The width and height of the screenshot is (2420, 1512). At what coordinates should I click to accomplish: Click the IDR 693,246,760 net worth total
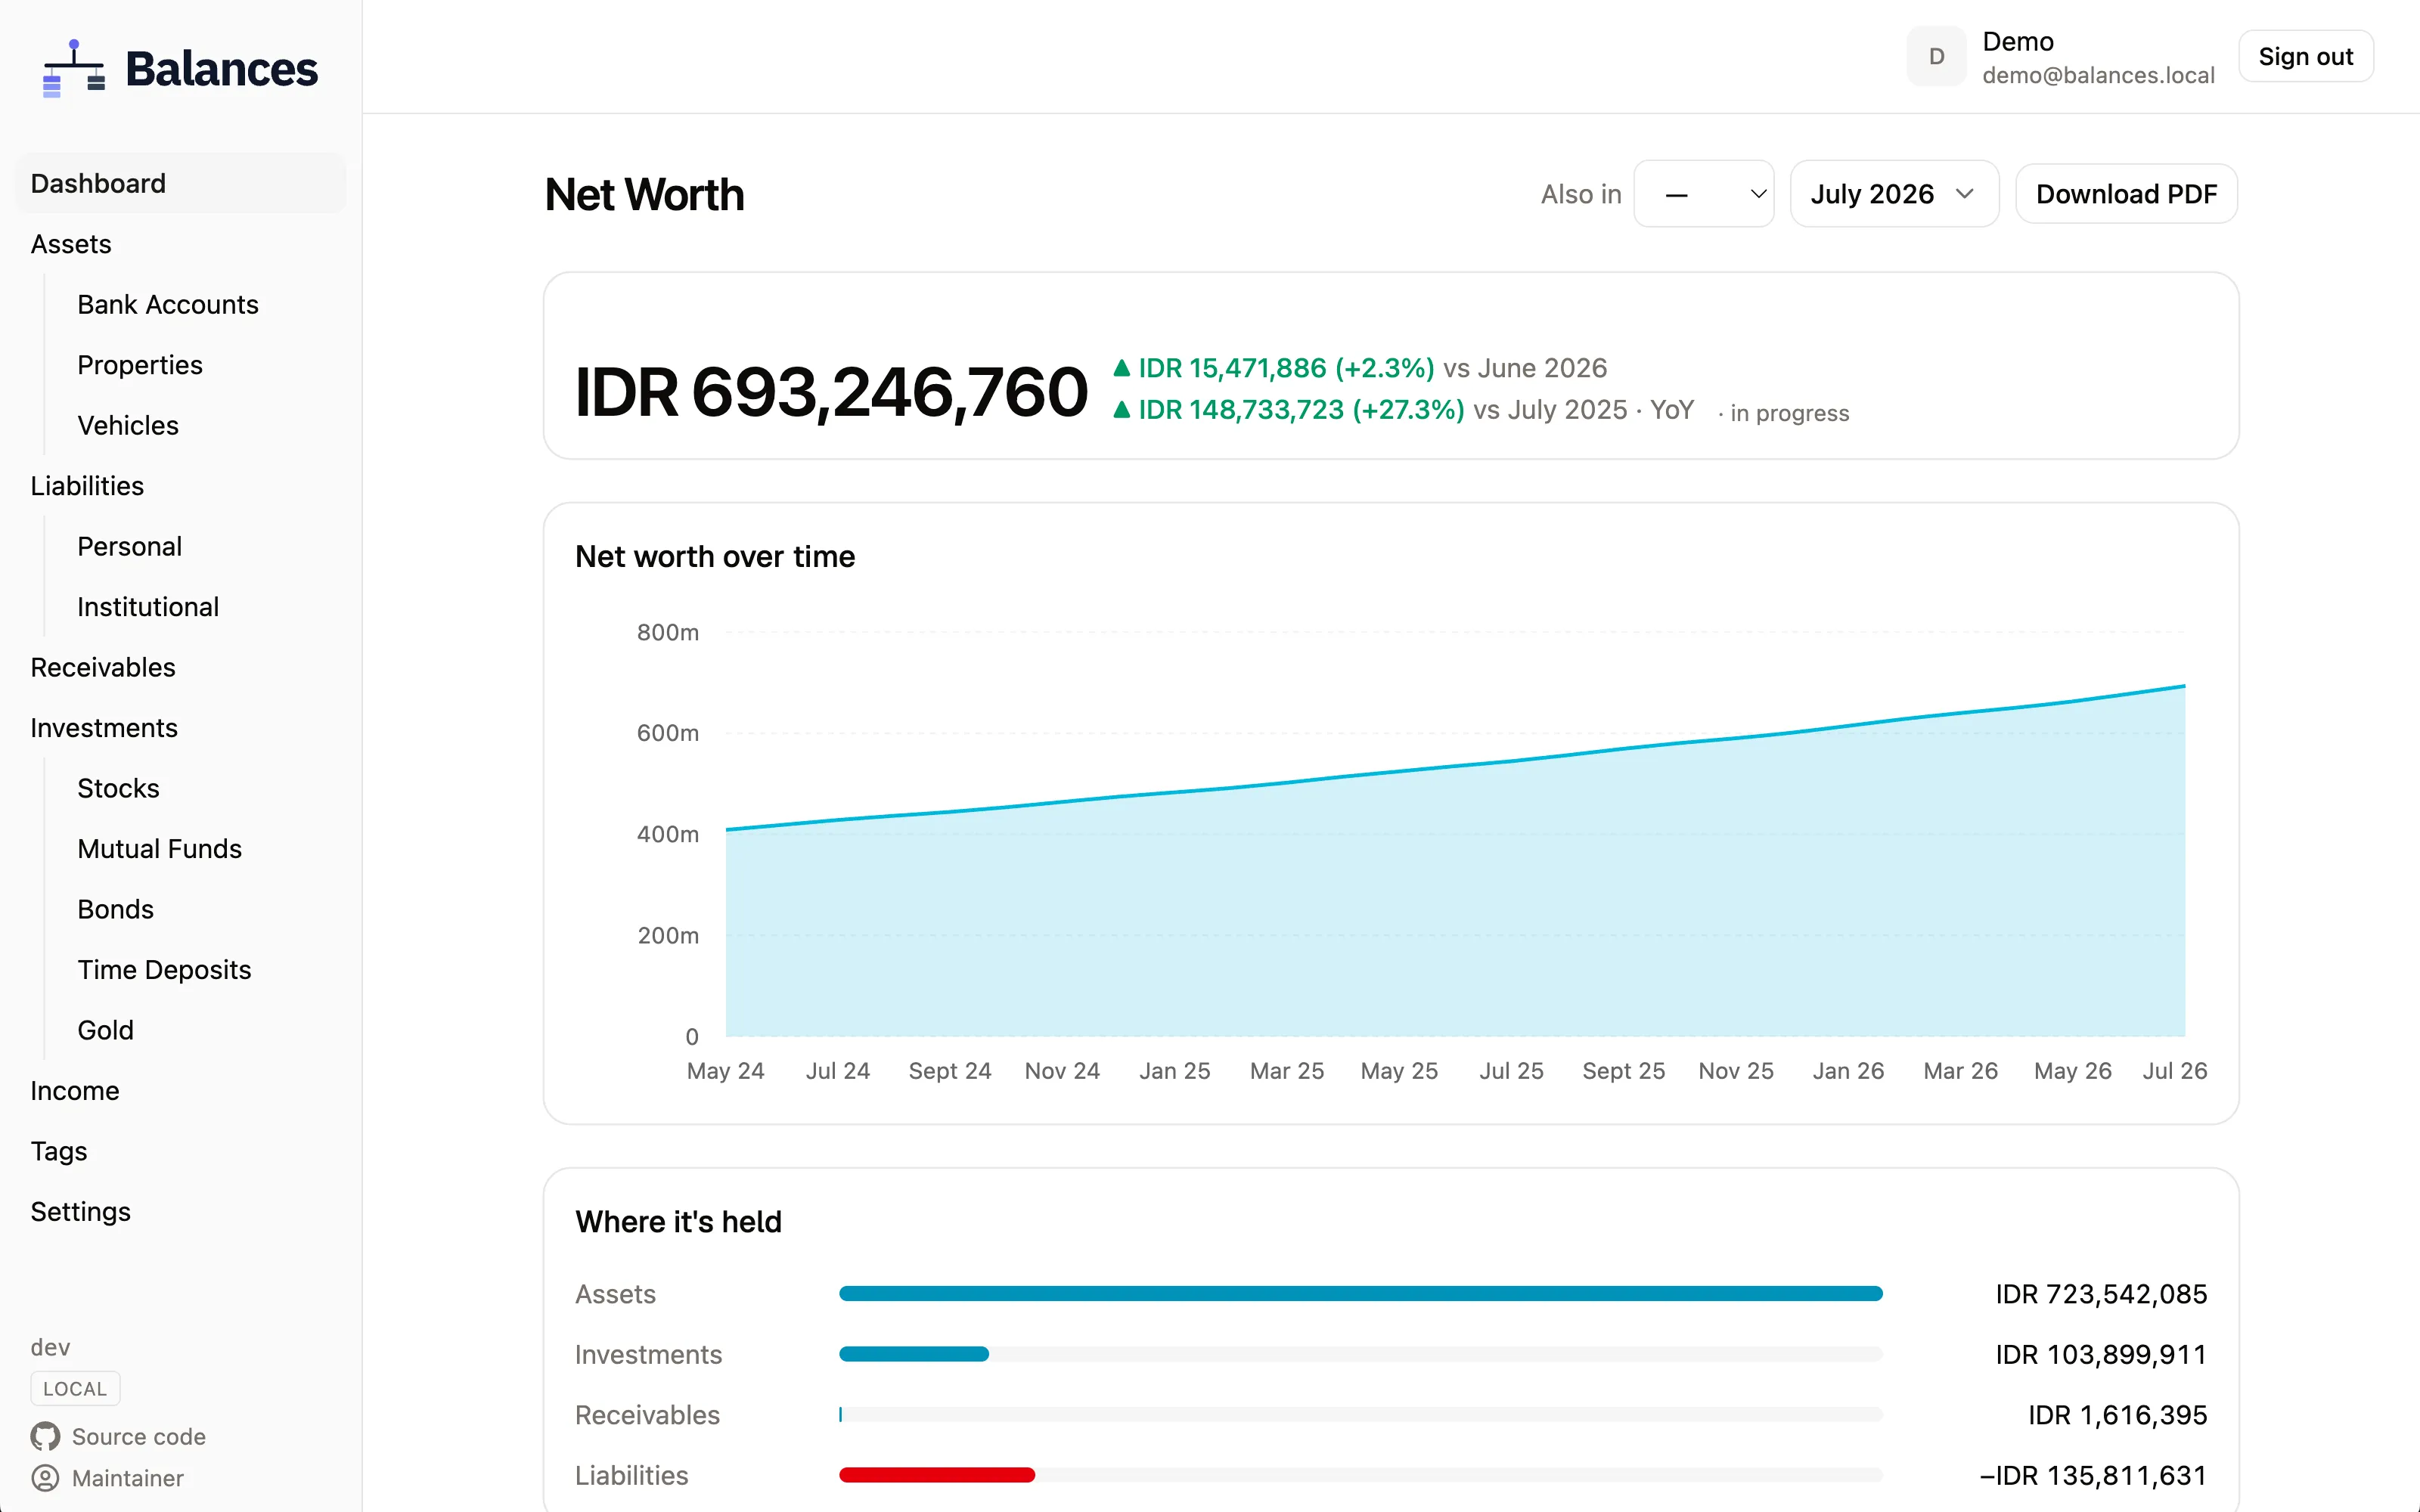[x=831, y=392]
